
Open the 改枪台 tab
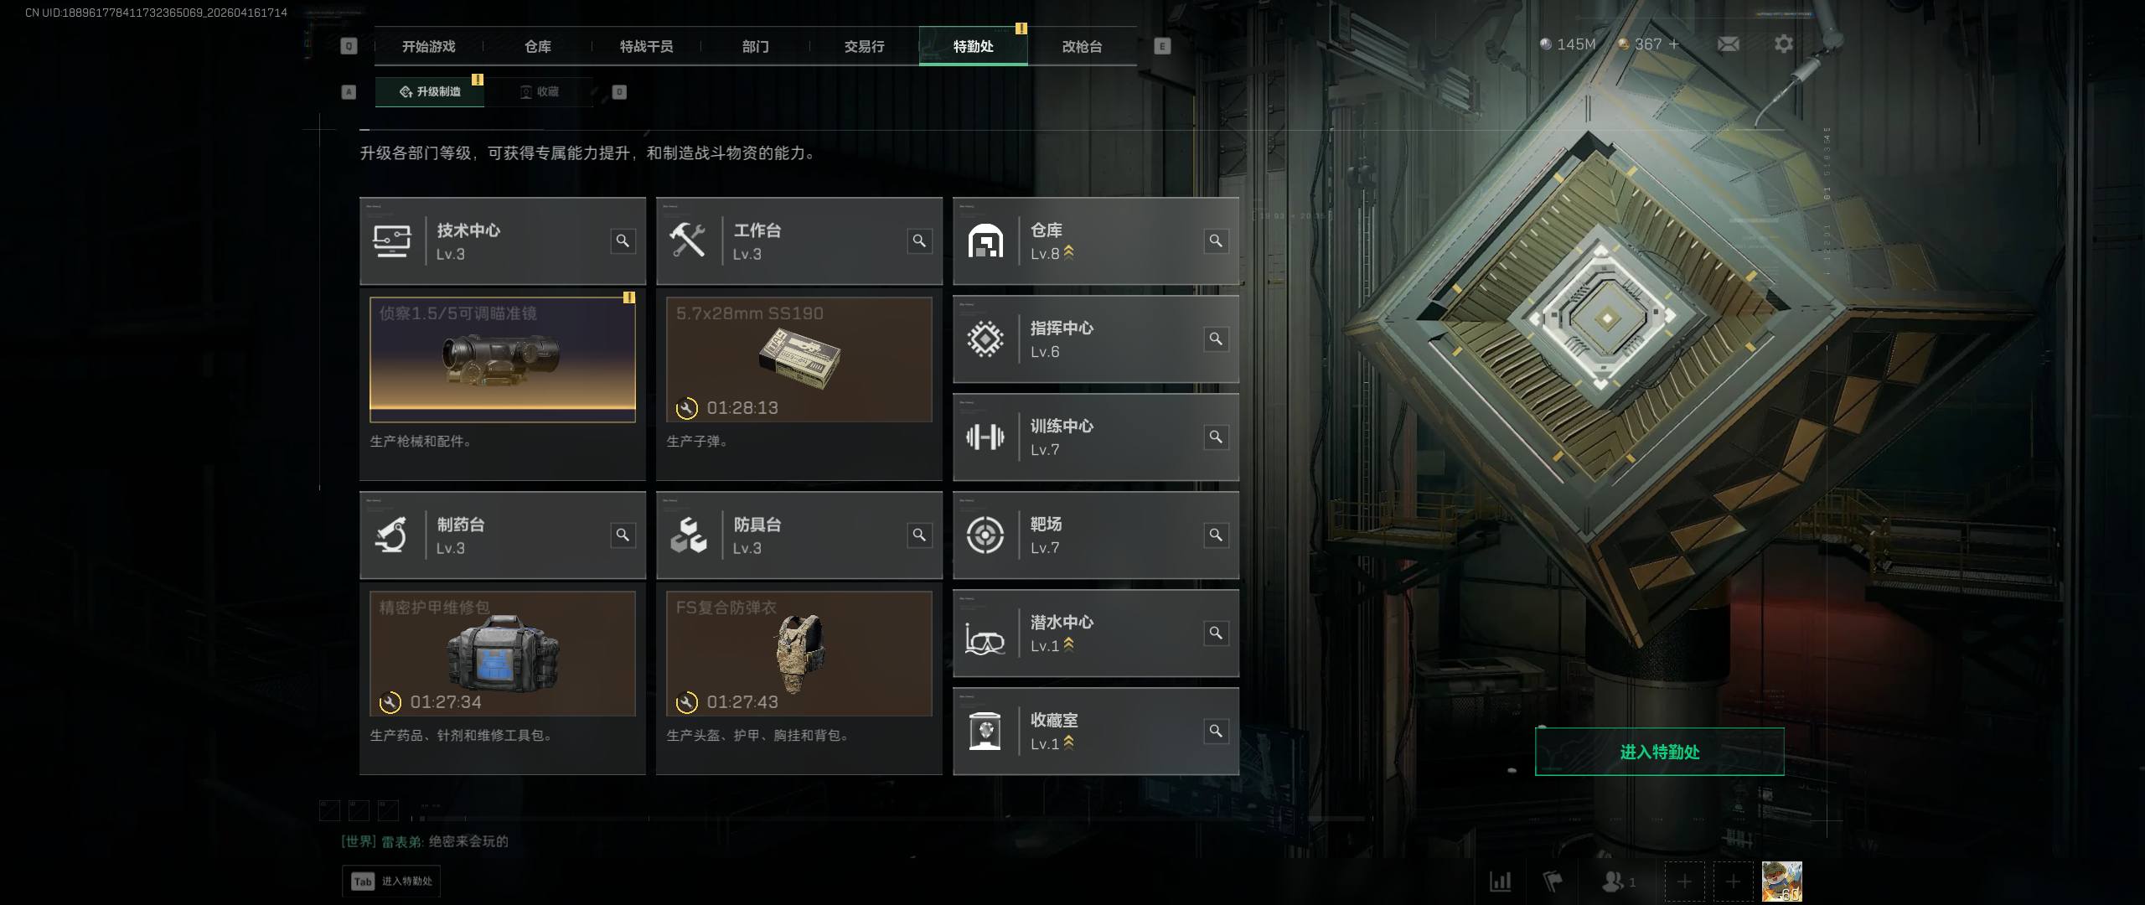[1082, 46]
